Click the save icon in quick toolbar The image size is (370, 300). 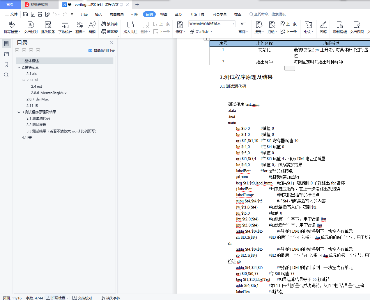click(x=26, y=14)
